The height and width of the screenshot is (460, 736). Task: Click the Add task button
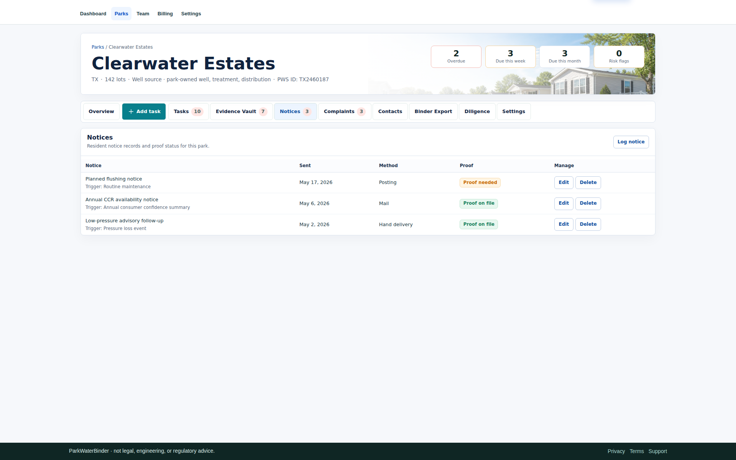pyautogui.click(x=144, y=112)
